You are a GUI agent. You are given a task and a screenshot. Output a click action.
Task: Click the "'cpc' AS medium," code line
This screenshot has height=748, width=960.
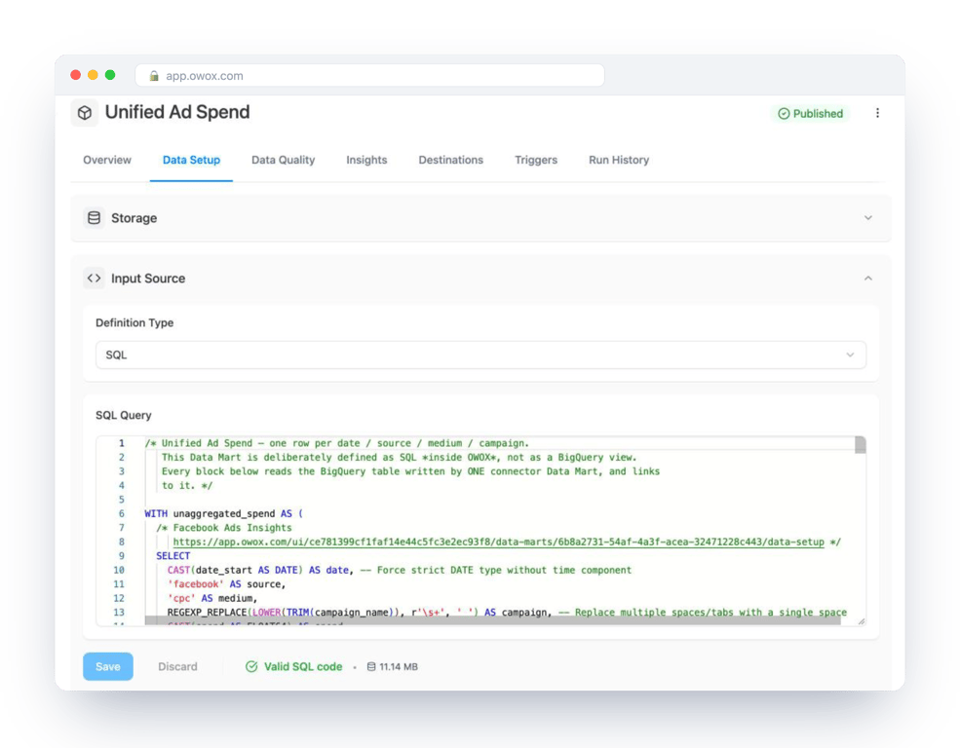[x=212, y=598]
